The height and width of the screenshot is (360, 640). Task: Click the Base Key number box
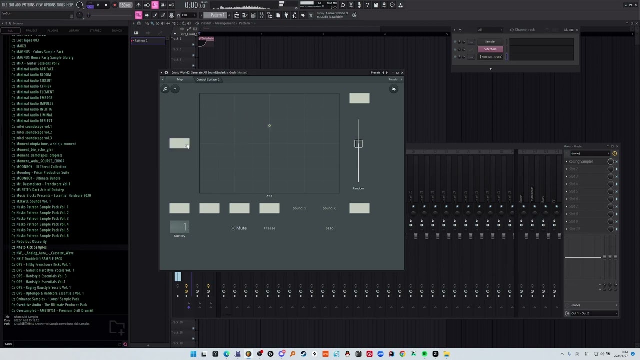(x=179, y=227)
